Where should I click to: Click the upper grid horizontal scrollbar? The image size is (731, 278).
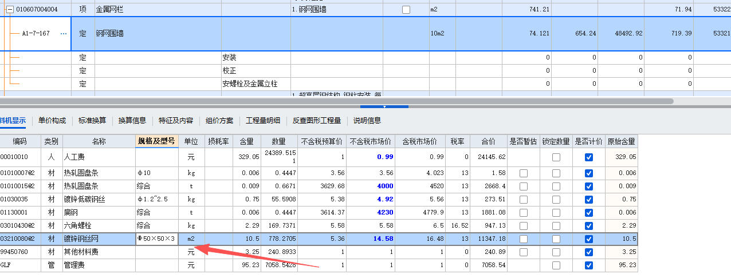337,101
